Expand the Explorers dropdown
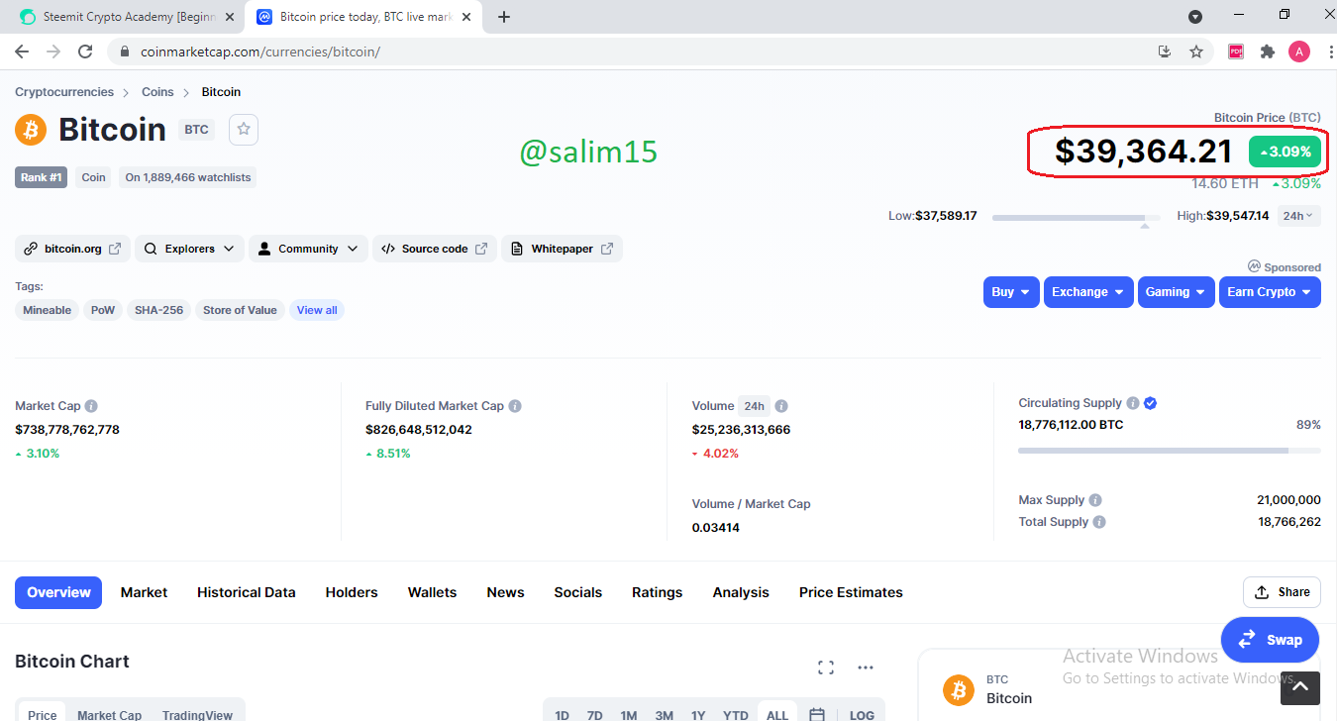The height and width of the screenshot is (721, 1337). point(189,249)
